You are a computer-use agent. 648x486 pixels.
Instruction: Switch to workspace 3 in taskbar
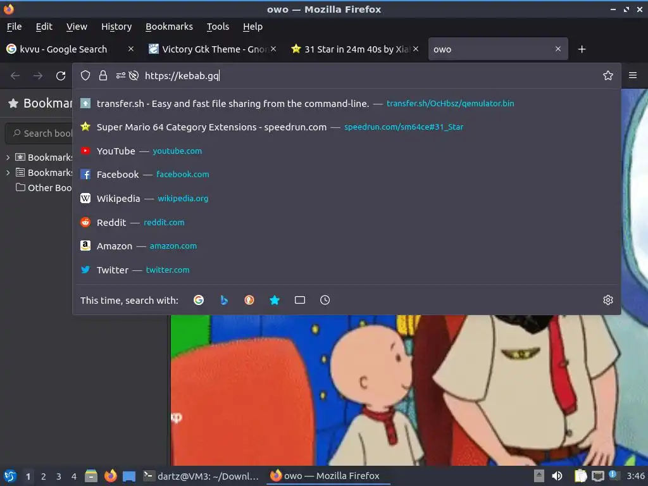pos(59,477)
